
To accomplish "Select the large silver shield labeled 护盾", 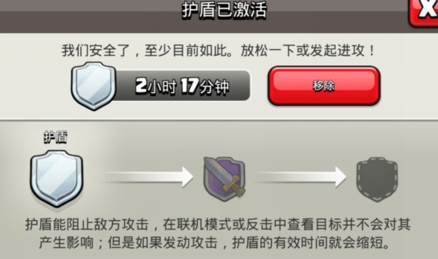I will [57, 178].
